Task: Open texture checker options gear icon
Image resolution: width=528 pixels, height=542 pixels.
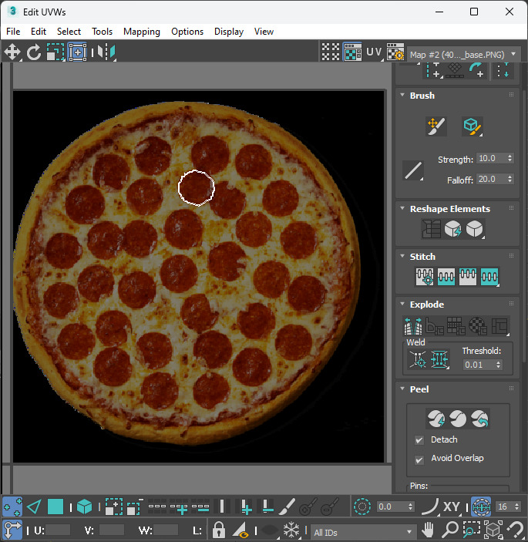Action: coord(395,52)
